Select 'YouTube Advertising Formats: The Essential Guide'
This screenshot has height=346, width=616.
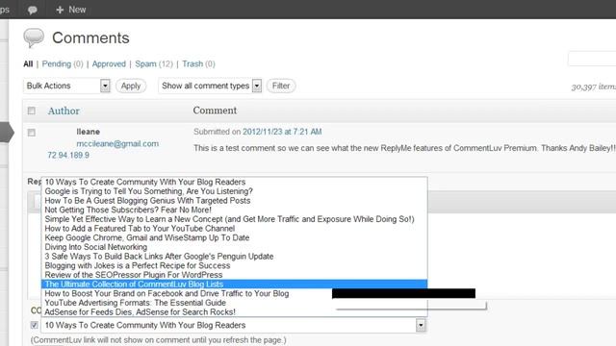point(234,303)
